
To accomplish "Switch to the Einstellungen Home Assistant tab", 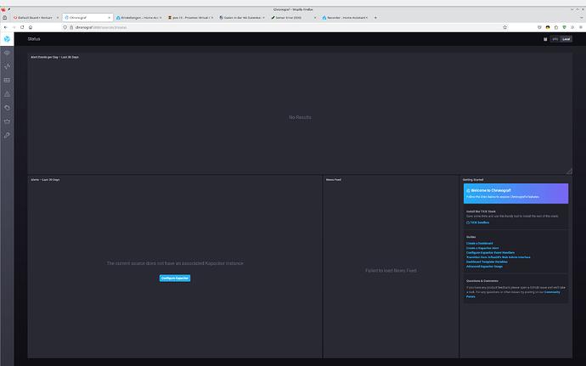I will 138,18.
